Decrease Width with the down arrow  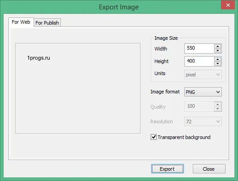click(218, 51)
